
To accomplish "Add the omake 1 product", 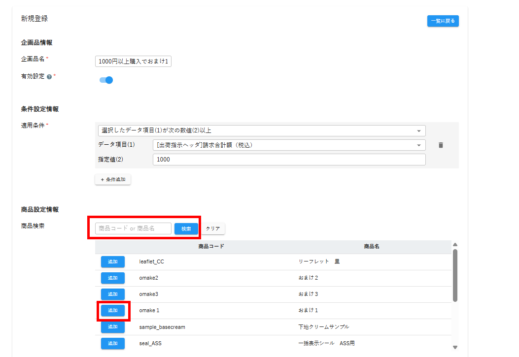I will point(112,310).
